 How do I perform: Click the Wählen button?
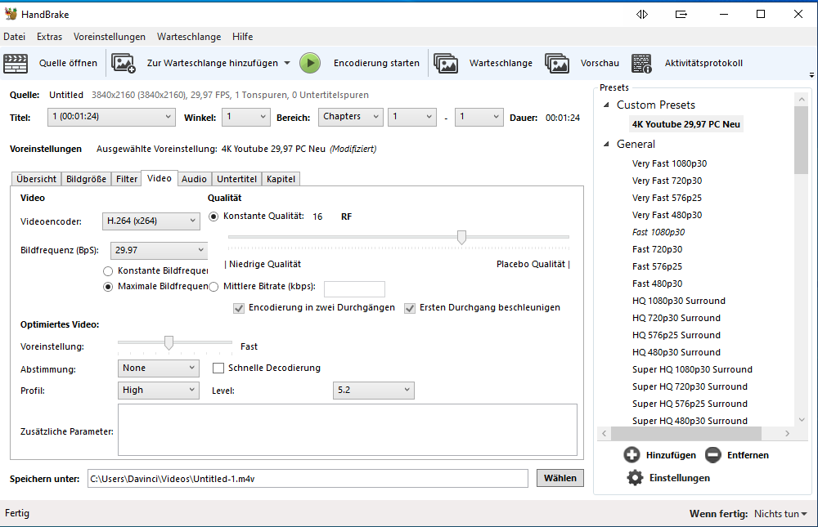click(x=560, y=478)
